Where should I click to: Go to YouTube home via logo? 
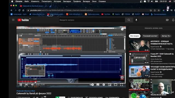click(x=23, y=20)
